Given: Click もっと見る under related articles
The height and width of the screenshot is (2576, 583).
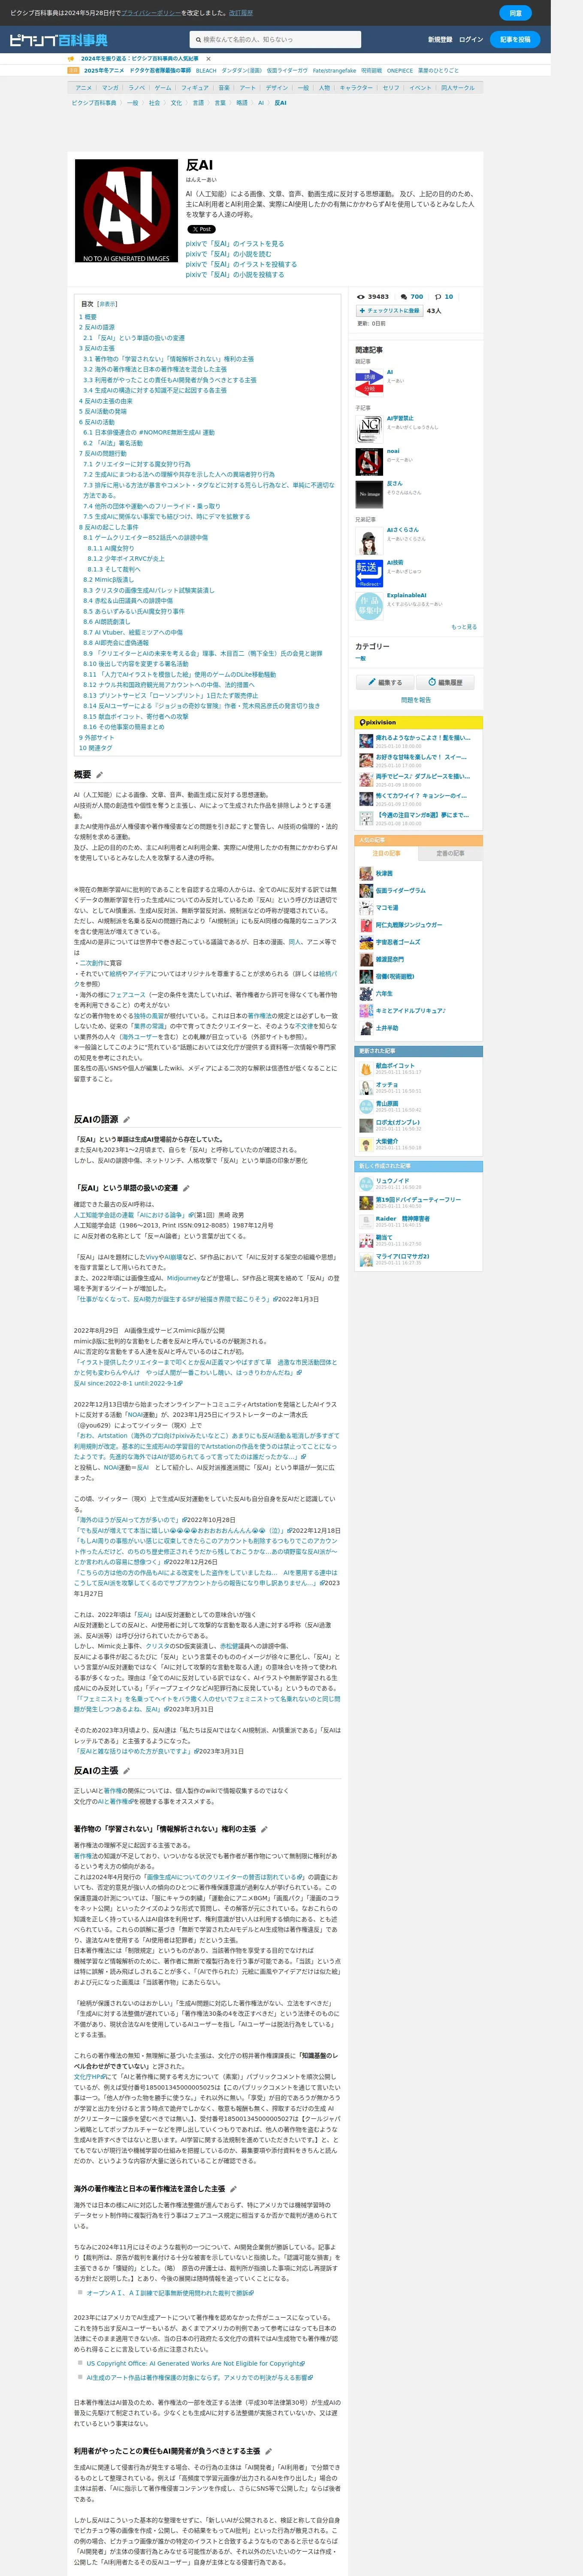Looking at the screenshot, I should pyautogui.click(x=464, y=627).
